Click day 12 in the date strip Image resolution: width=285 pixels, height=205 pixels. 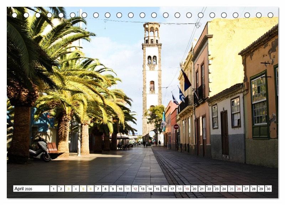(135, 189)
